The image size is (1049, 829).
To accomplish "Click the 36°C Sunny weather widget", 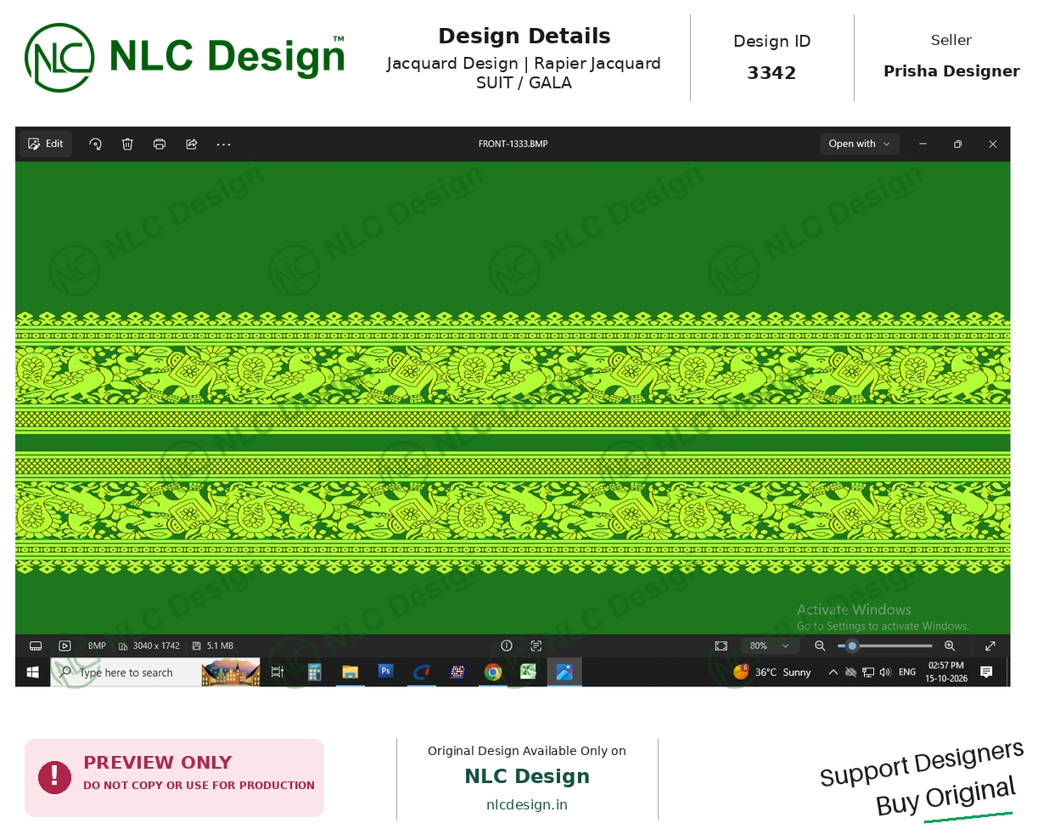I will (x=772, y=673).
